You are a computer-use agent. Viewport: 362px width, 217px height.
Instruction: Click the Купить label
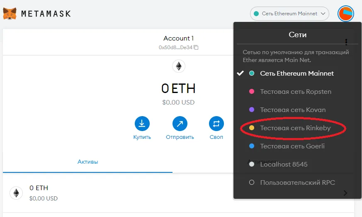tap(142, 137)
